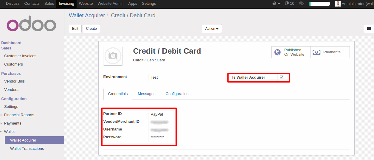Open Vendors in sidebar
Image resolution: width=374 pixels, height=160 pixels.
pyautogui.click(x=11, y=90)
